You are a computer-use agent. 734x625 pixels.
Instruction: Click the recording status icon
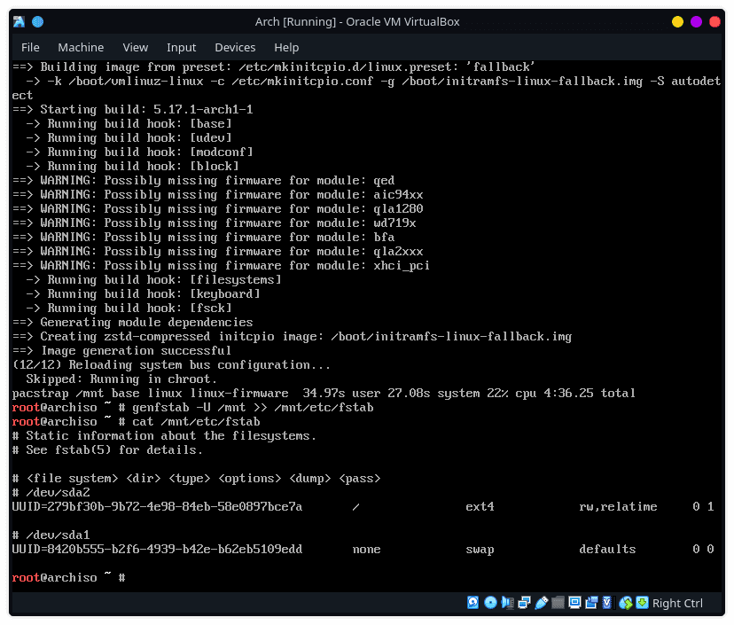pyautogui.click(x=591, y=603)
